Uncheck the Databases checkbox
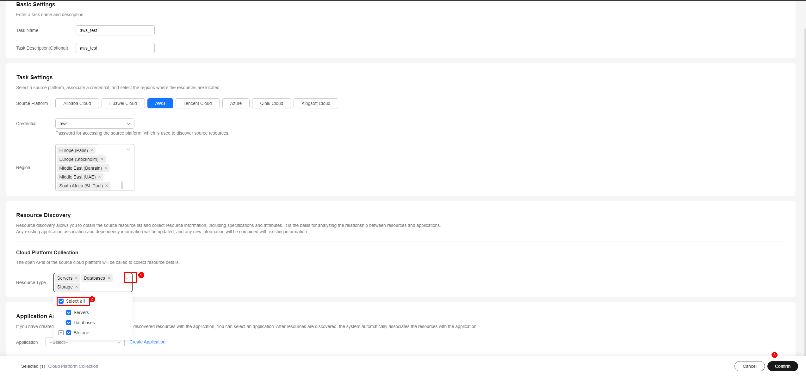806x376 pixels. (x=69, y=323)
